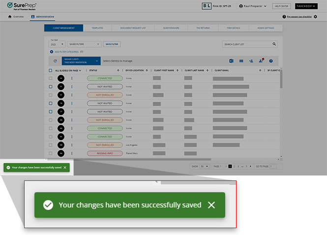Click the Help Center button
This screenshot has width=327, height=235.
[x=281, y=6]
